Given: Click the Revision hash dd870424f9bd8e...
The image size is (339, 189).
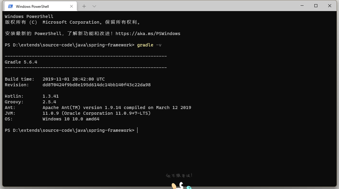Looking at the screenshot, I should [x=96, y=85].
